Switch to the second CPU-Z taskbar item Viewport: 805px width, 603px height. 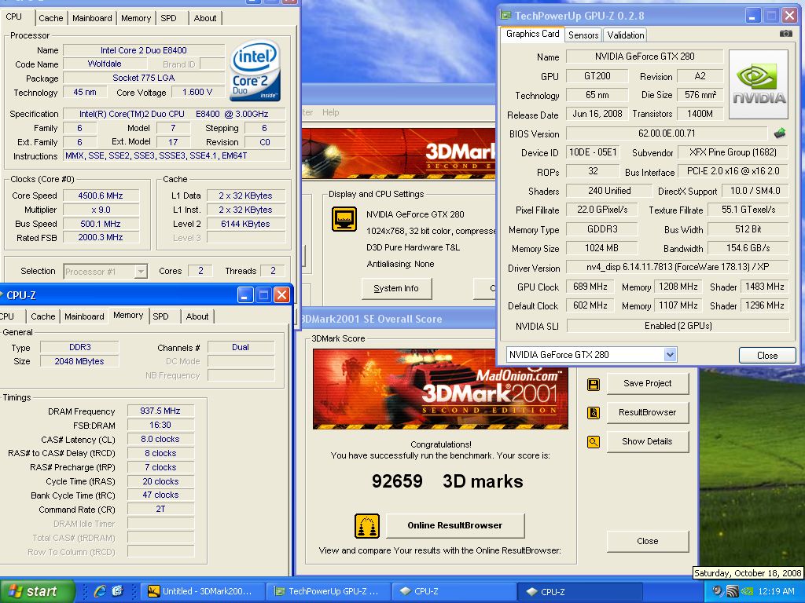[579, 591]
